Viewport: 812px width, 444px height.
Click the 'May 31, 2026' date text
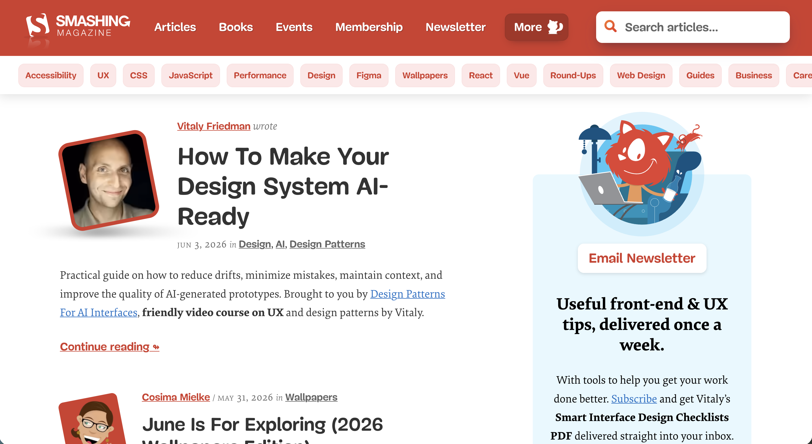coord(245,398)
